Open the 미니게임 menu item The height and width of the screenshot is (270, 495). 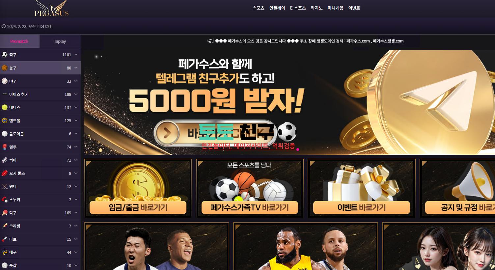335,8
